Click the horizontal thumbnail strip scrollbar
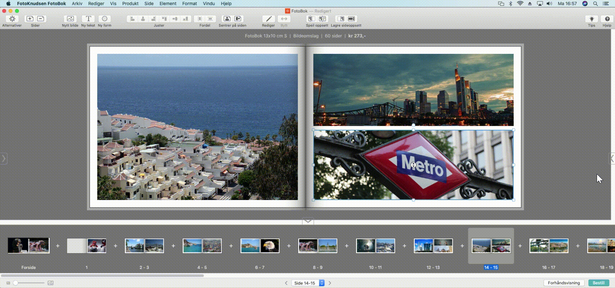Screen dimensions: 615x288 pos(102,276)
